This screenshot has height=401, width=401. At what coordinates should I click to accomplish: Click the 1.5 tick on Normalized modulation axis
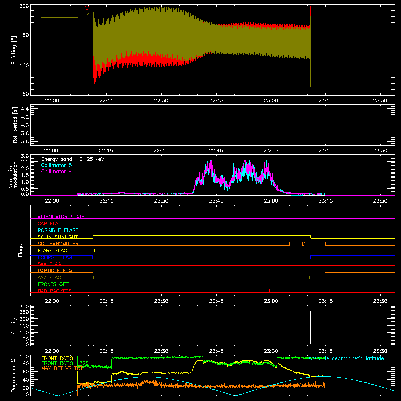pyautogui.click(x=25, y=175)
